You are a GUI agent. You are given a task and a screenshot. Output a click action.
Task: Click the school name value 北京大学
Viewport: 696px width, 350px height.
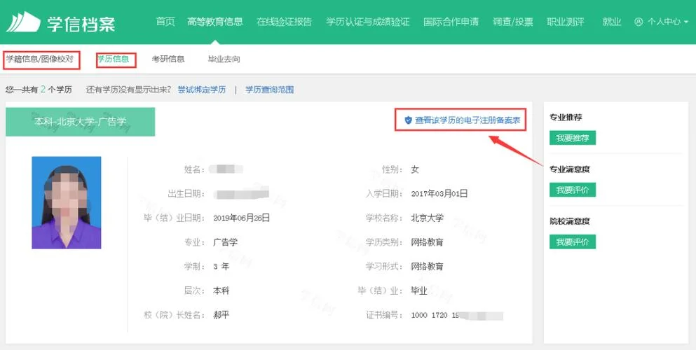pyautogui.click(x=427, y=218)
